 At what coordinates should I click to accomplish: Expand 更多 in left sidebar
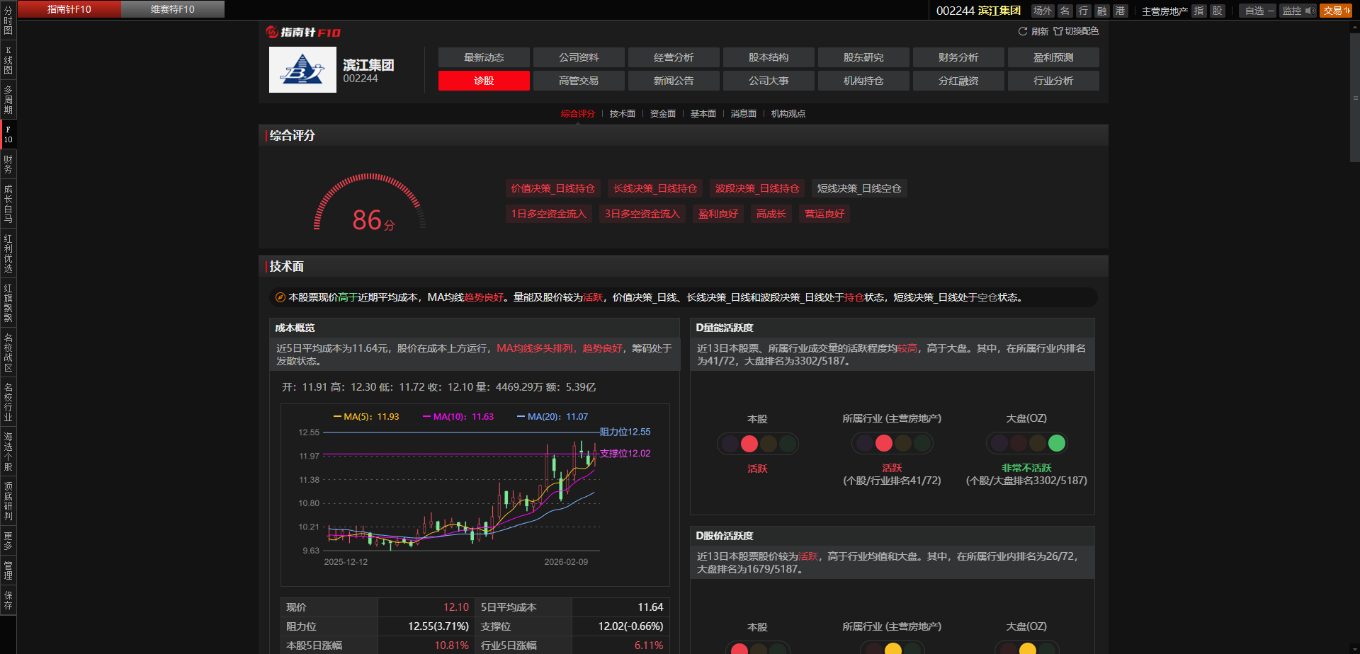[x=8, y=541]
